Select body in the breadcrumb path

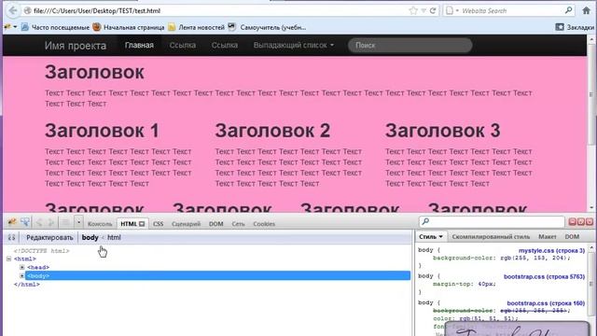tap(90, 237)
